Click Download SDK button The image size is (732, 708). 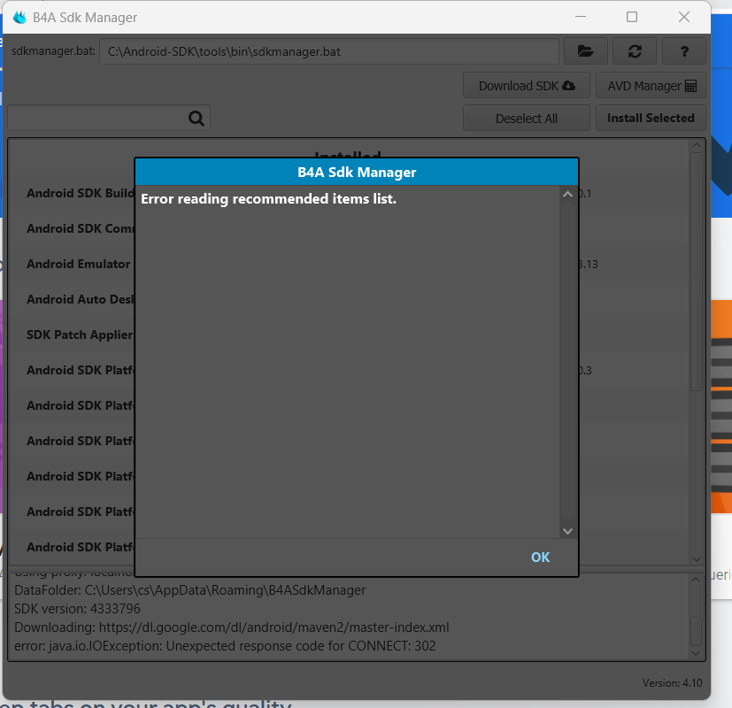click(527, 86)
